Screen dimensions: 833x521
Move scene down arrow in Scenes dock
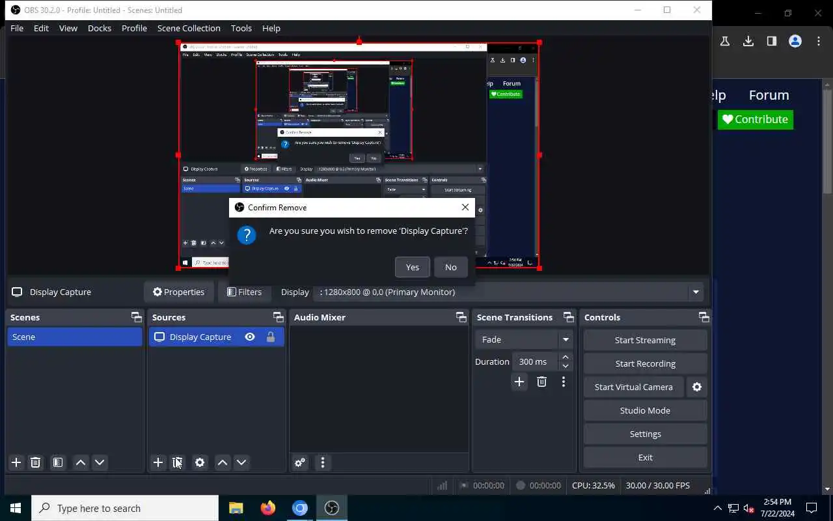click(x=100, y=462)
